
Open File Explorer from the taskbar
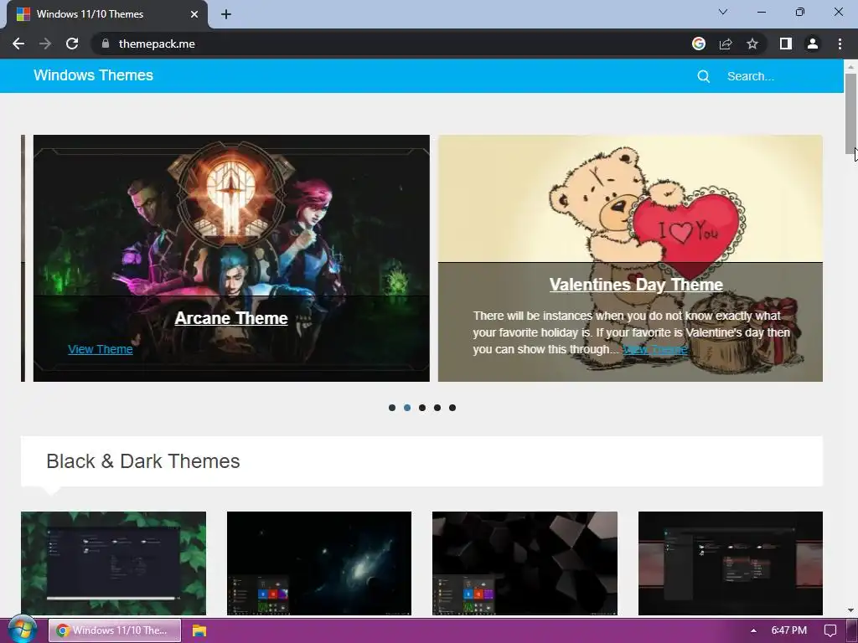[x=199, y=630]
